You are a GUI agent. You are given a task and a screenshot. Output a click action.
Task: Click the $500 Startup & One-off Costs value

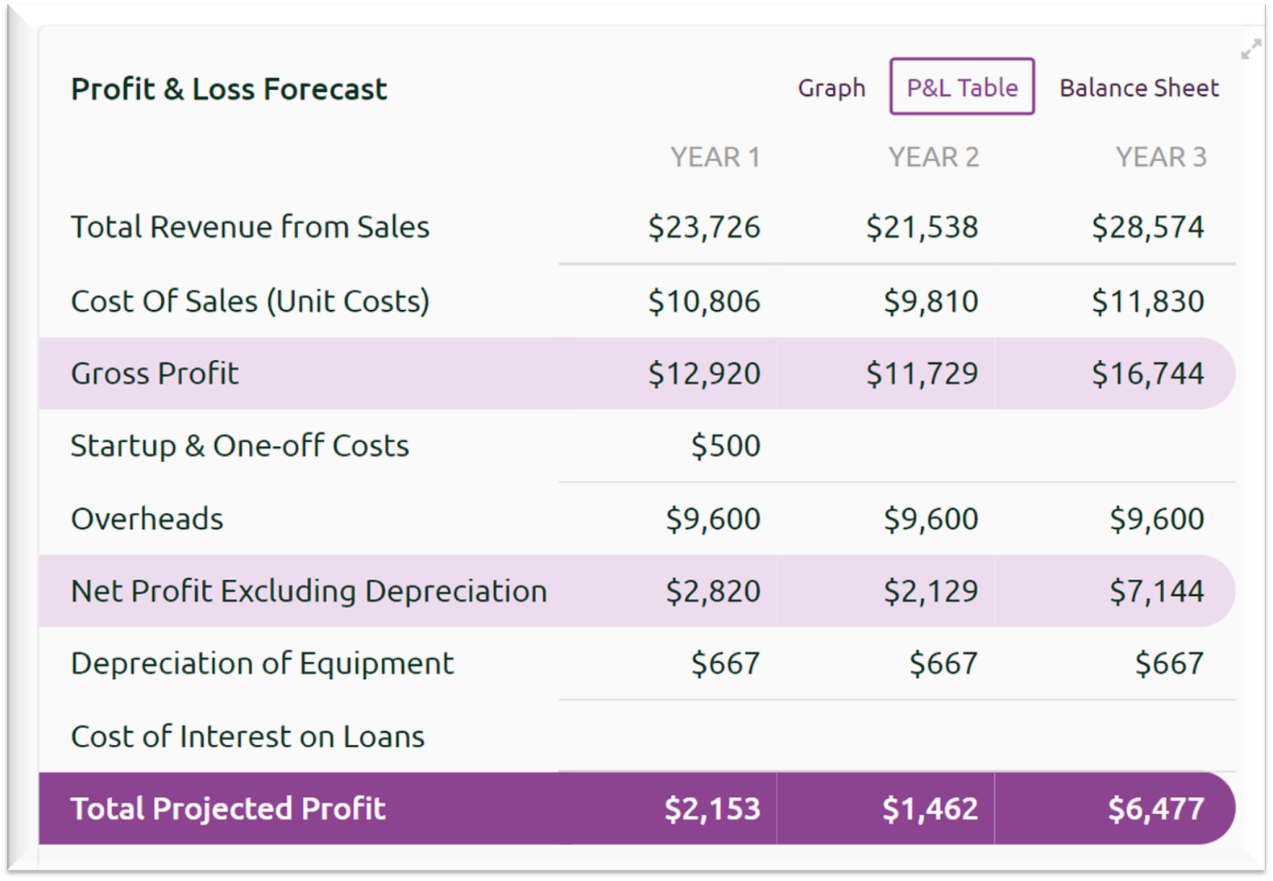coord(724,445)
